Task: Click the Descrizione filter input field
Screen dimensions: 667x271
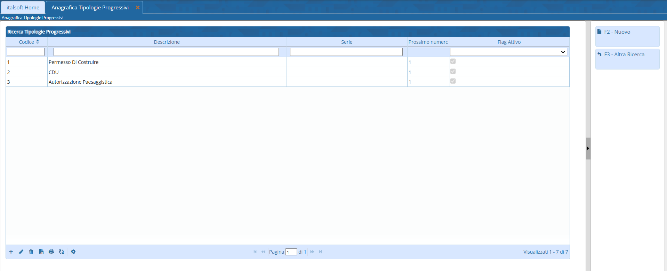Action: coord(166,52)
